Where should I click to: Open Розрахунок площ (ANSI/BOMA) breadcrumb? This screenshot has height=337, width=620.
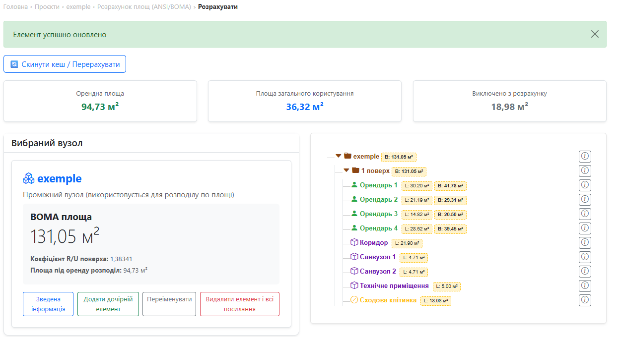(x=144, y=7)
